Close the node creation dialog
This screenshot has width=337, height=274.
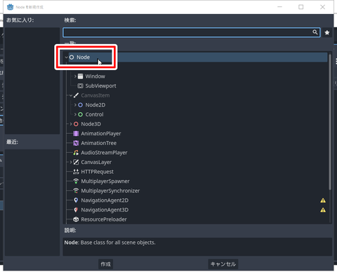323,7
